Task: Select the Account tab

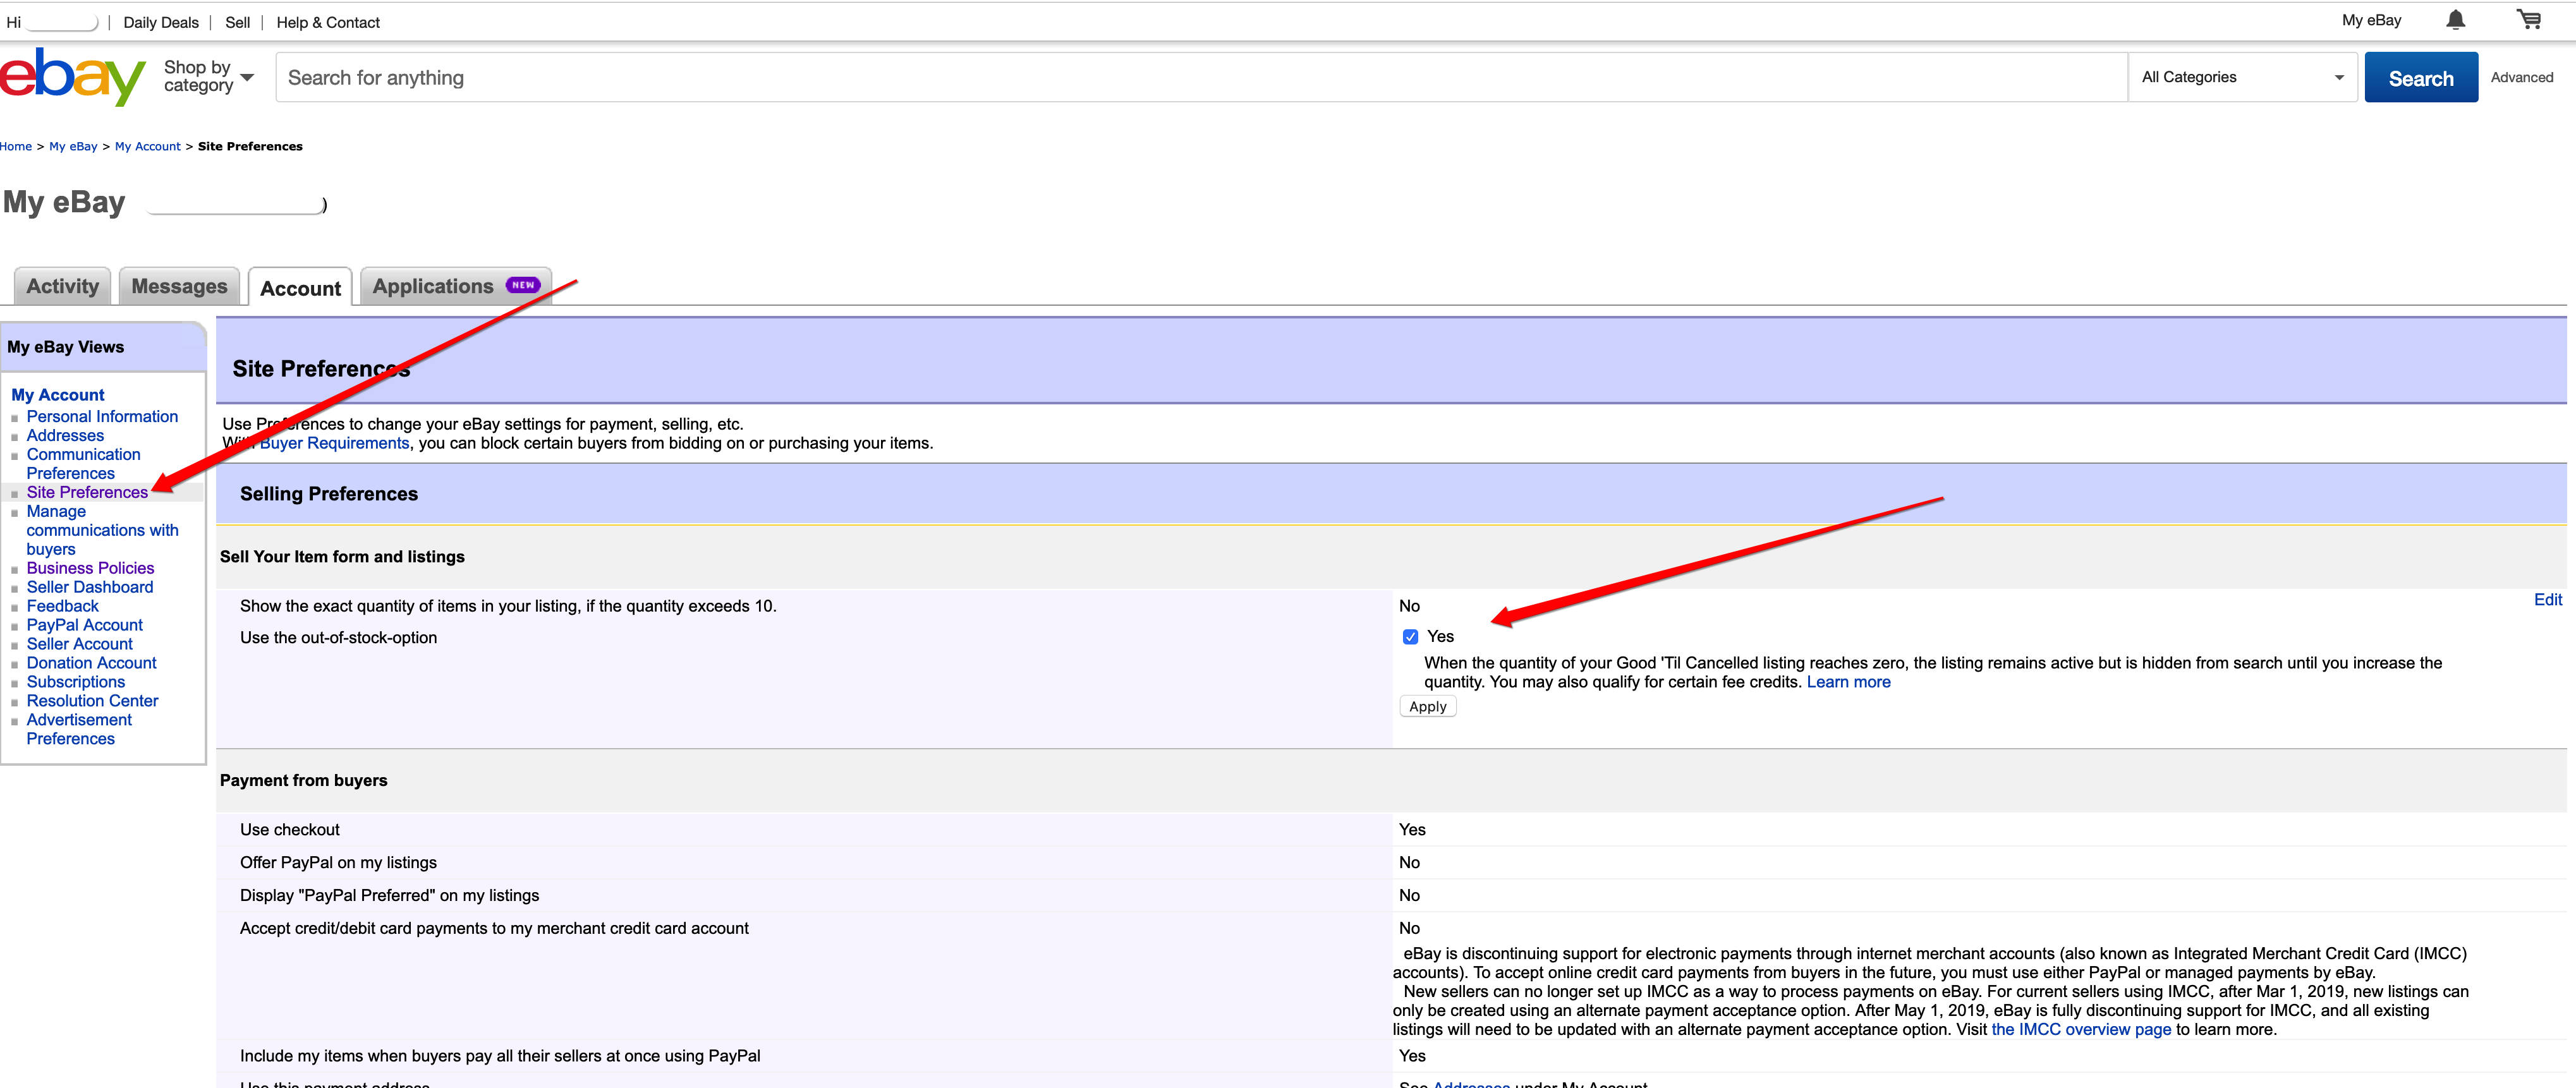Action: [x=300, y=288]
